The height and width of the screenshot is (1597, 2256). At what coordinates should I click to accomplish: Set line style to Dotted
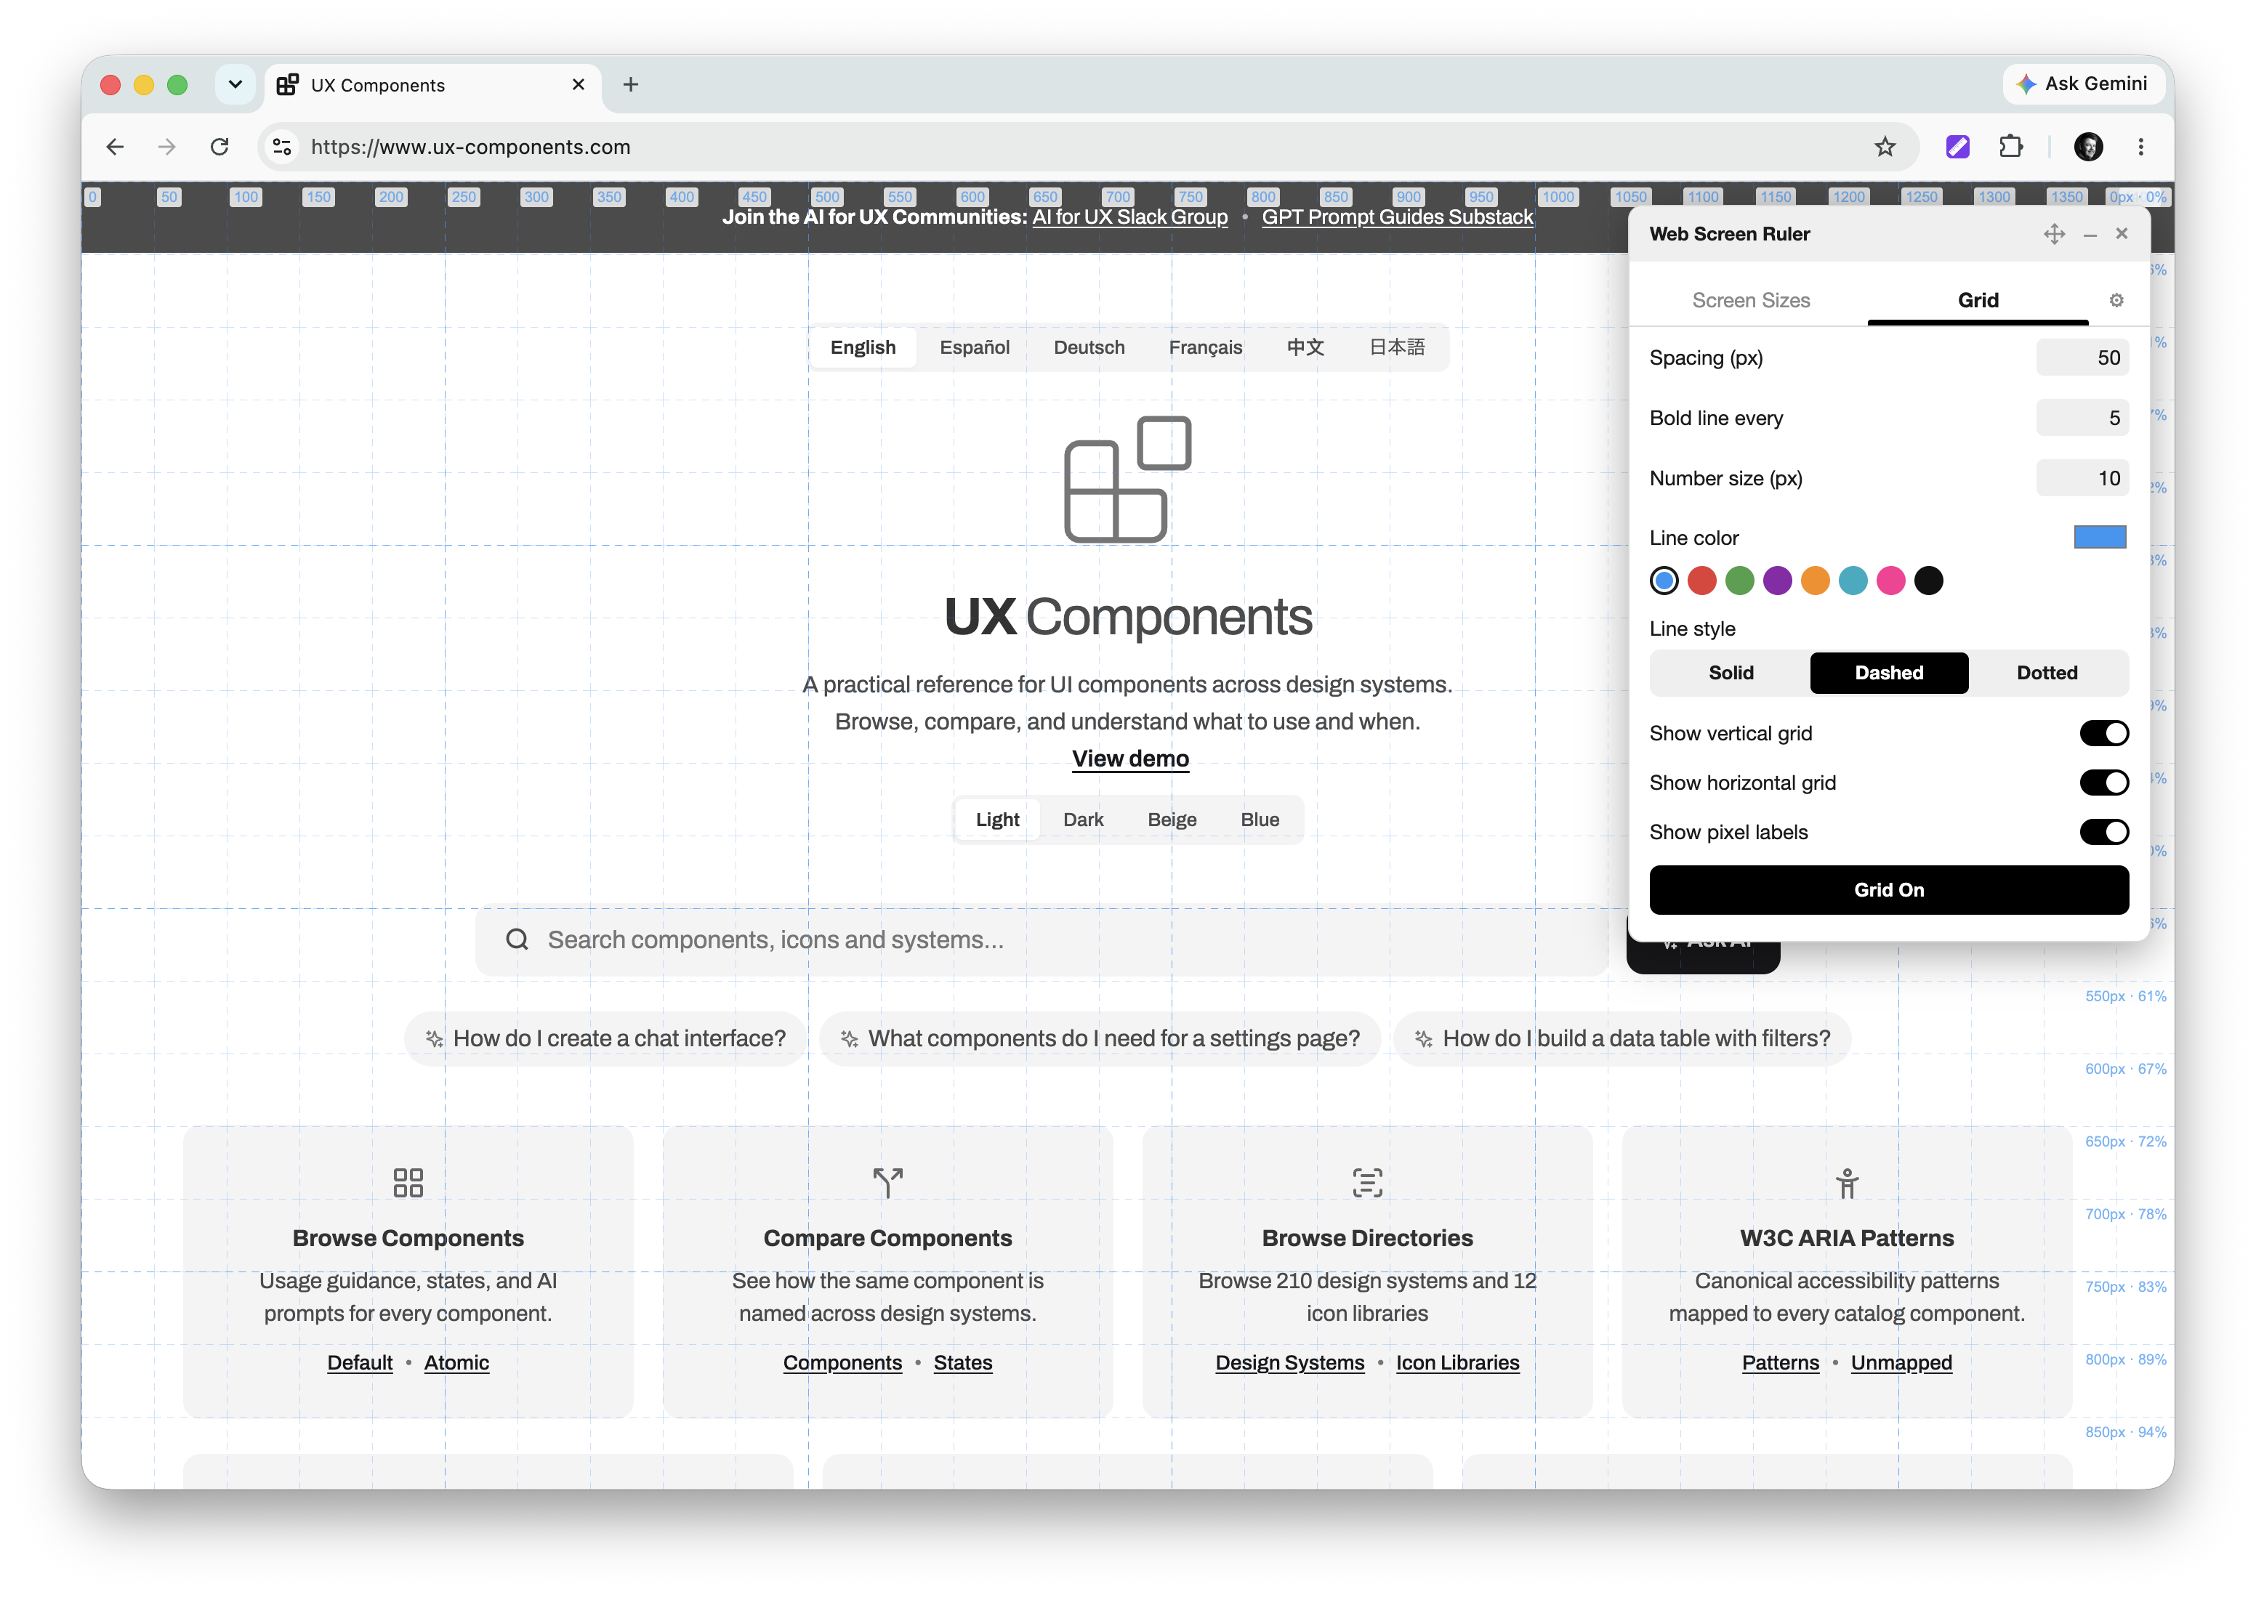tap(2047, 673)
